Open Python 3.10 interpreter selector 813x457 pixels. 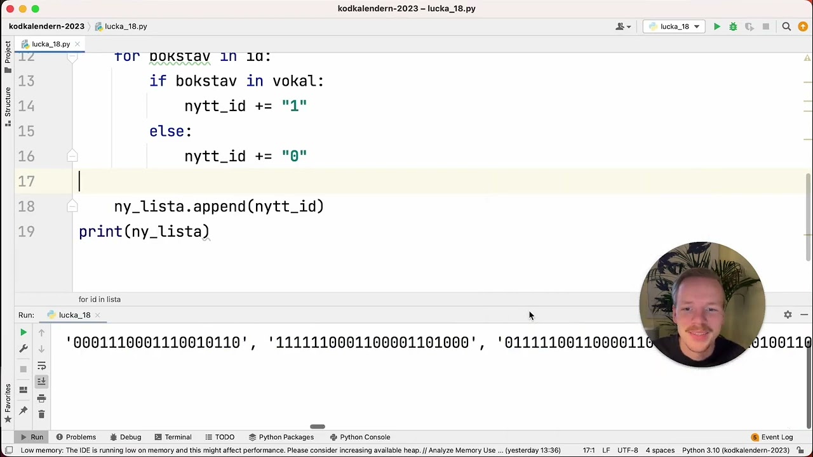tap(736, 450)
